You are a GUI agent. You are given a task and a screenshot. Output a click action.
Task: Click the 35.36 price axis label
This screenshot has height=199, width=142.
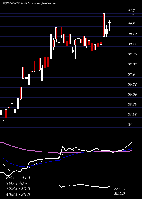pyautogui.click(x=133, y=105)
